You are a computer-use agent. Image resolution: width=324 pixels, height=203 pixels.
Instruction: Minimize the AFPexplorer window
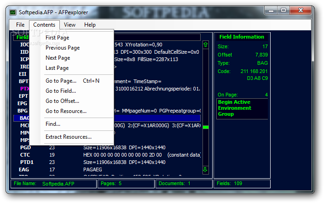[271, 10]
